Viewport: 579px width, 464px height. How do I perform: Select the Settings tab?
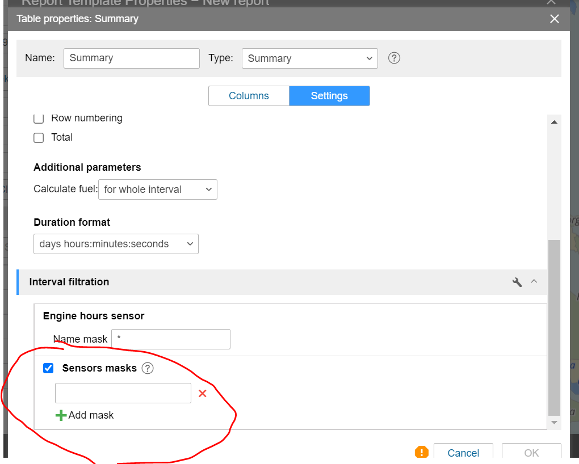click(329, 96)
